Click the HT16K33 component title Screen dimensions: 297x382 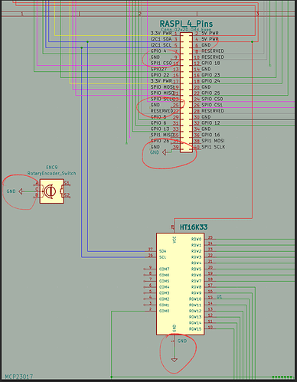pos(194,227)
